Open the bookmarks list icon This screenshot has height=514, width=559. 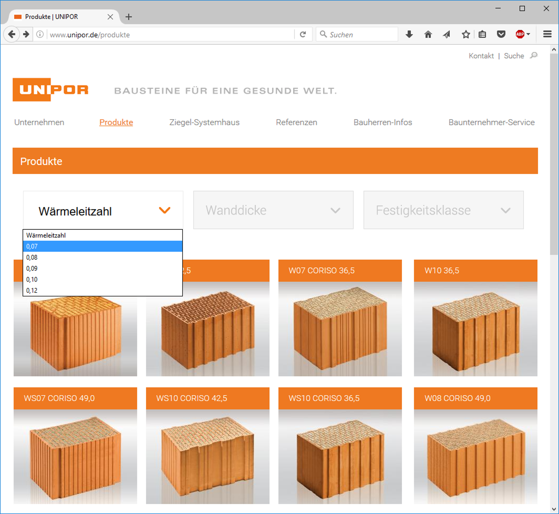[x=483, y=35]
